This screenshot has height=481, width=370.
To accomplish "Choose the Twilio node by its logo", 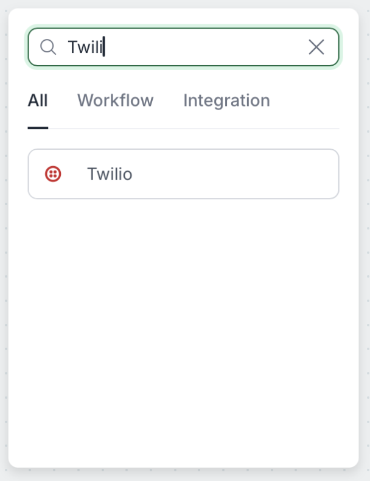I will [54, 174].
